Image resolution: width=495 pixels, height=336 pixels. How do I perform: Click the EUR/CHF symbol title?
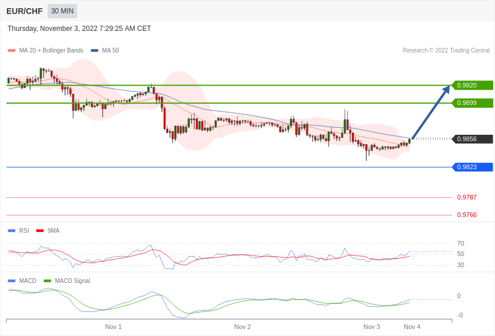tap(24, 11)
